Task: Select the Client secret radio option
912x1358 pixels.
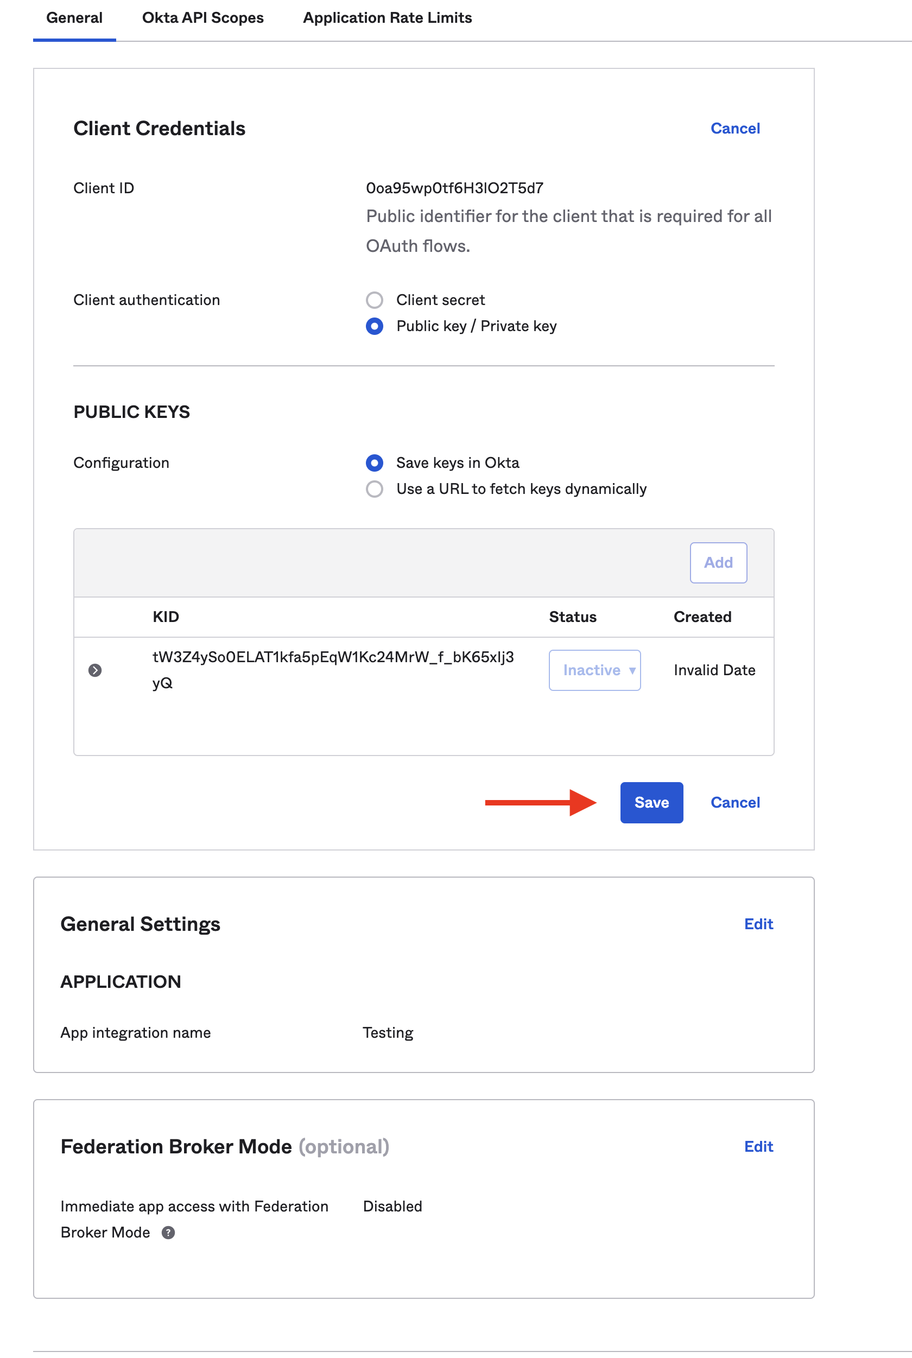Action: (375, 300)
